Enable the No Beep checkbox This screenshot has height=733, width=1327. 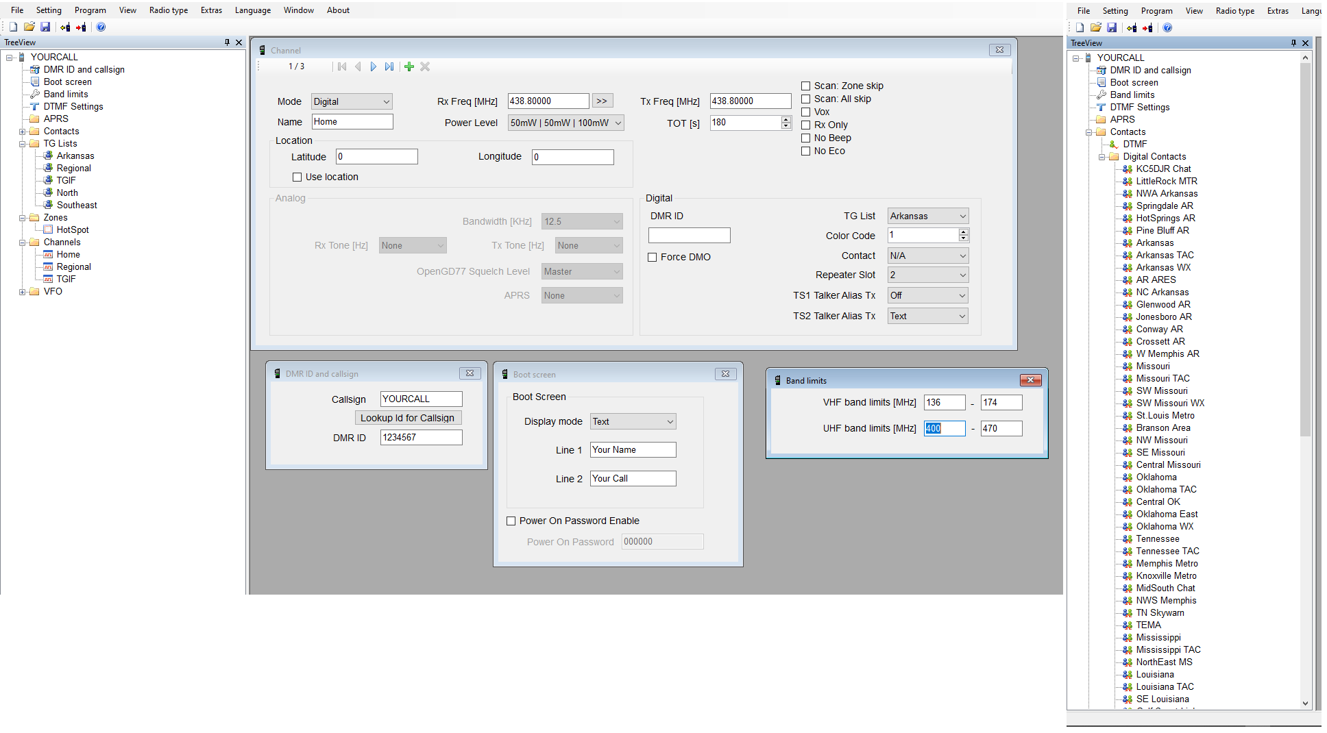805,138
